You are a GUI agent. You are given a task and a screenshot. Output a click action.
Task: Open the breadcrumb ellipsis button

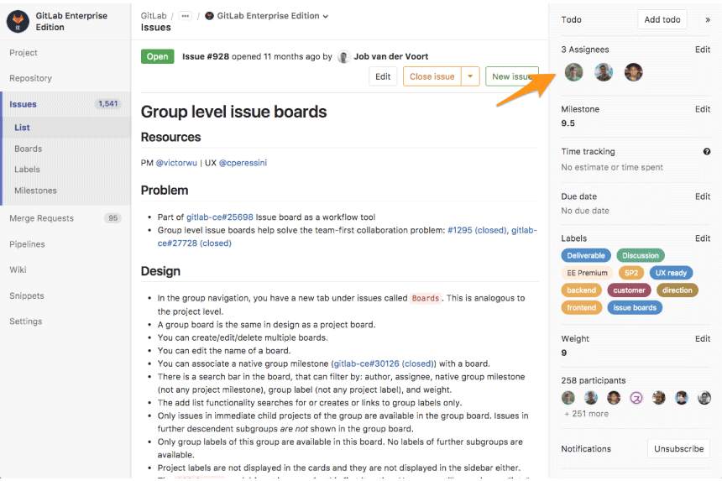pyautogui.click(x=185, y=16)
